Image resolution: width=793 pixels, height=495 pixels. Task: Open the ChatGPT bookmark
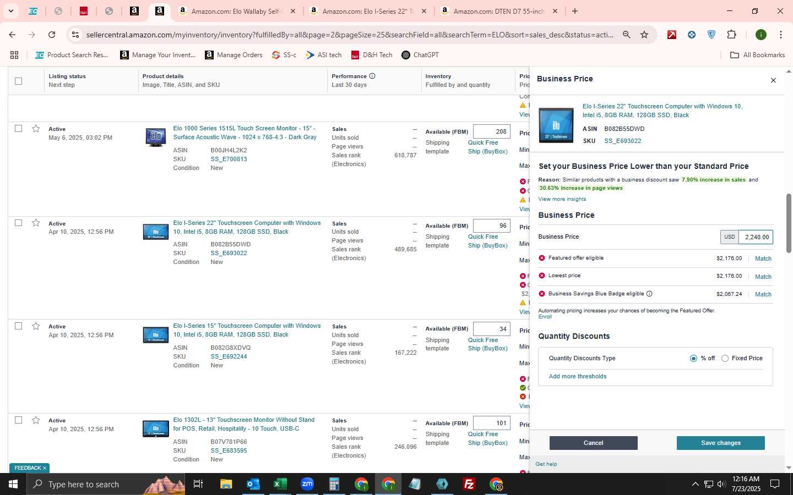click(x=420, y=55)
